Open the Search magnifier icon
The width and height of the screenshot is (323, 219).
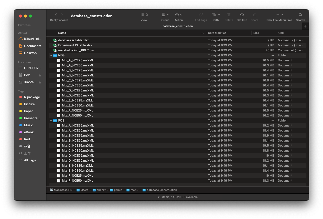tap(300, 15)
